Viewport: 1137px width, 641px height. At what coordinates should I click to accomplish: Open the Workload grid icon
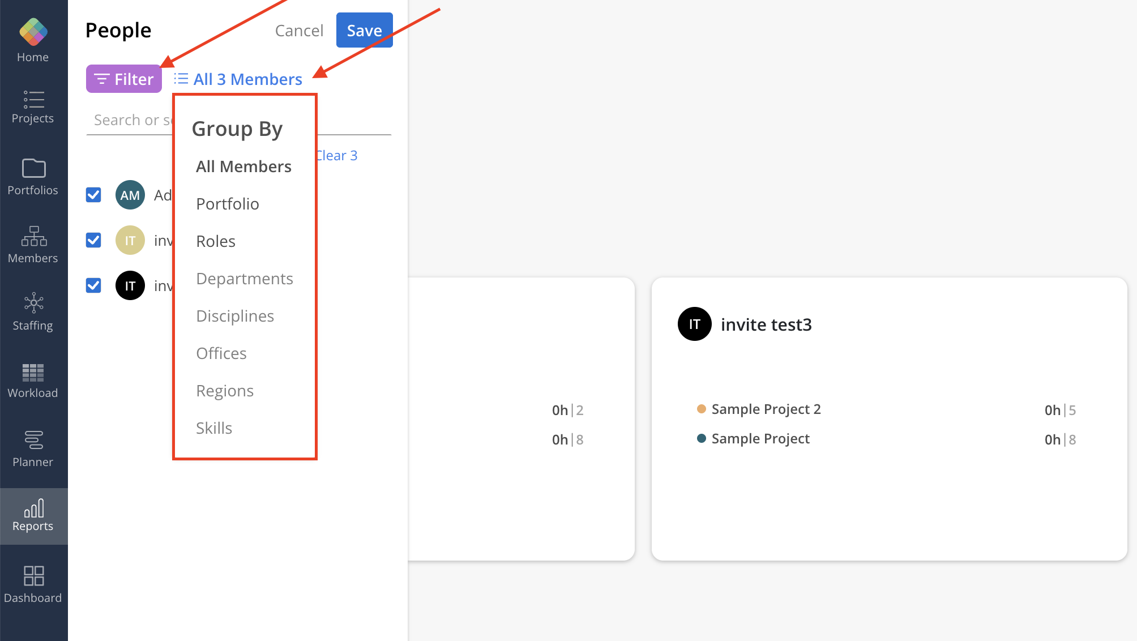[33, 373]
